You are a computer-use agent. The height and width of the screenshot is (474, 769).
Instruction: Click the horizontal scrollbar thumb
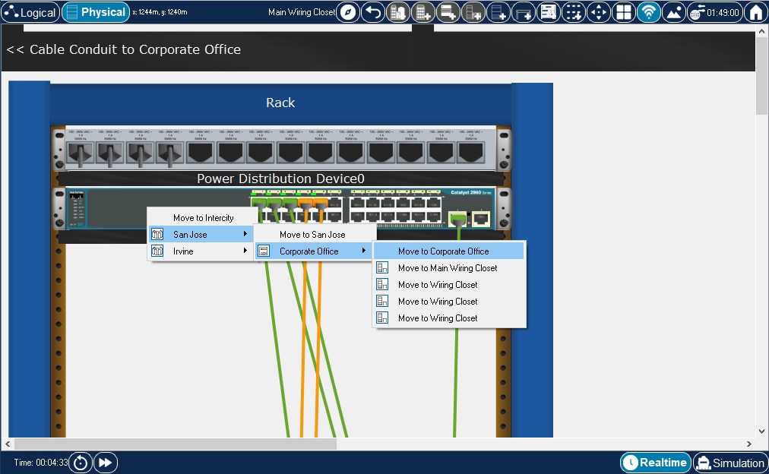click(x=175, y=444)
